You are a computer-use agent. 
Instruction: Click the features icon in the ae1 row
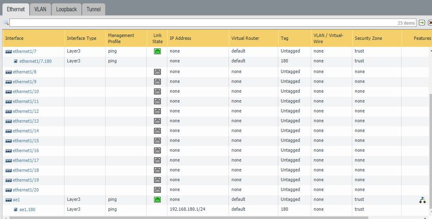pyautogui.click(x=422, y=200)
